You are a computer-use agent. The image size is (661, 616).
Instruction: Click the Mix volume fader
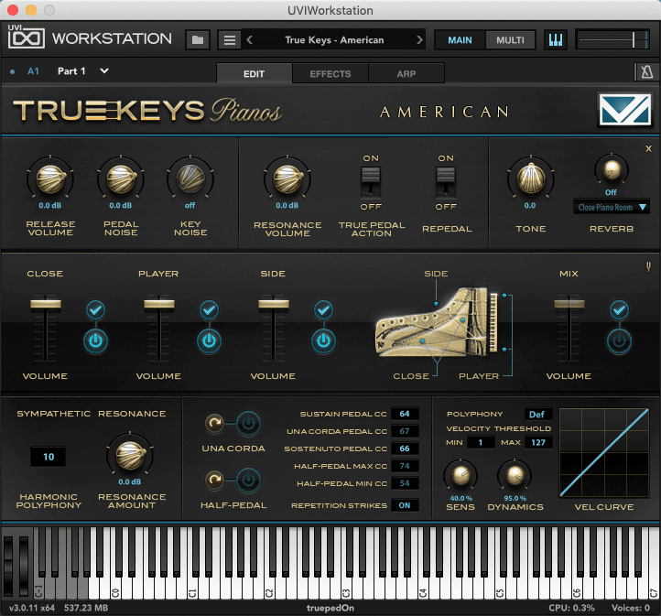coord(569,305)
